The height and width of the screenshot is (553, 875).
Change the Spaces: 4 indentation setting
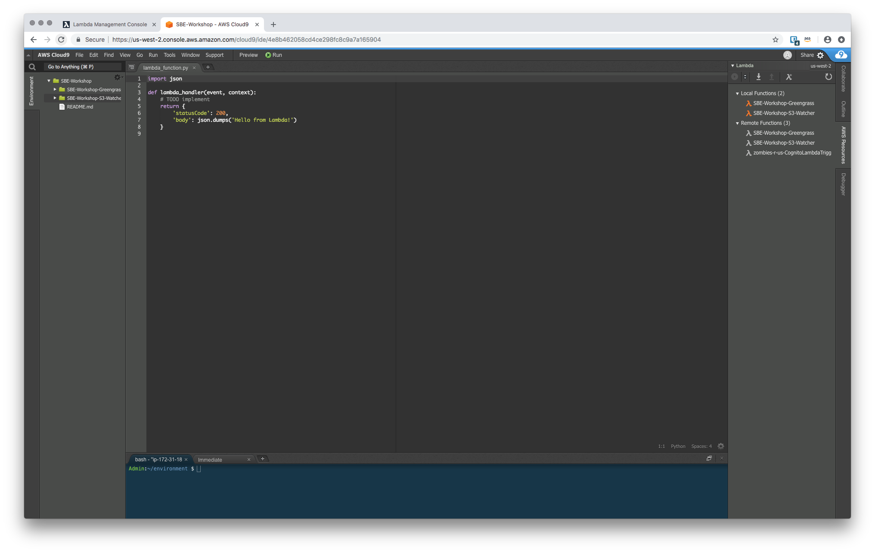701,446
